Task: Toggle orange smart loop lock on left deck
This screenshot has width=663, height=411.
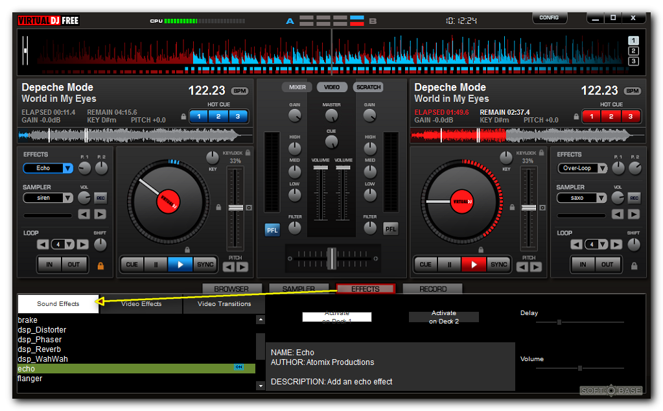Action: click(x=100, y=266)
